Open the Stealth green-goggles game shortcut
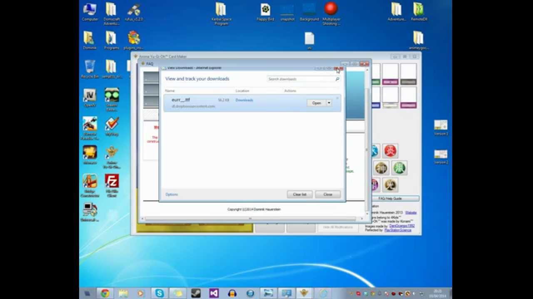Screen dimensions: 533x299 click(x=112, y=99)
